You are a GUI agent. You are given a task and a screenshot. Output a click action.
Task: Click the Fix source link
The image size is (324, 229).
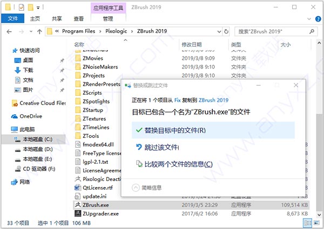coord(177,100)
